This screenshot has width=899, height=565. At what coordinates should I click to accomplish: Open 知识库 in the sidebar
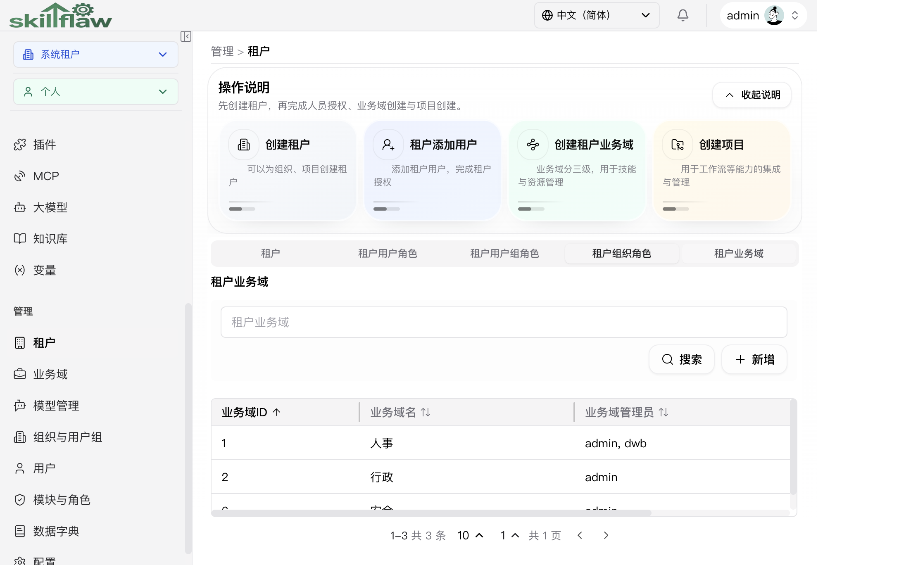[50, 239]
